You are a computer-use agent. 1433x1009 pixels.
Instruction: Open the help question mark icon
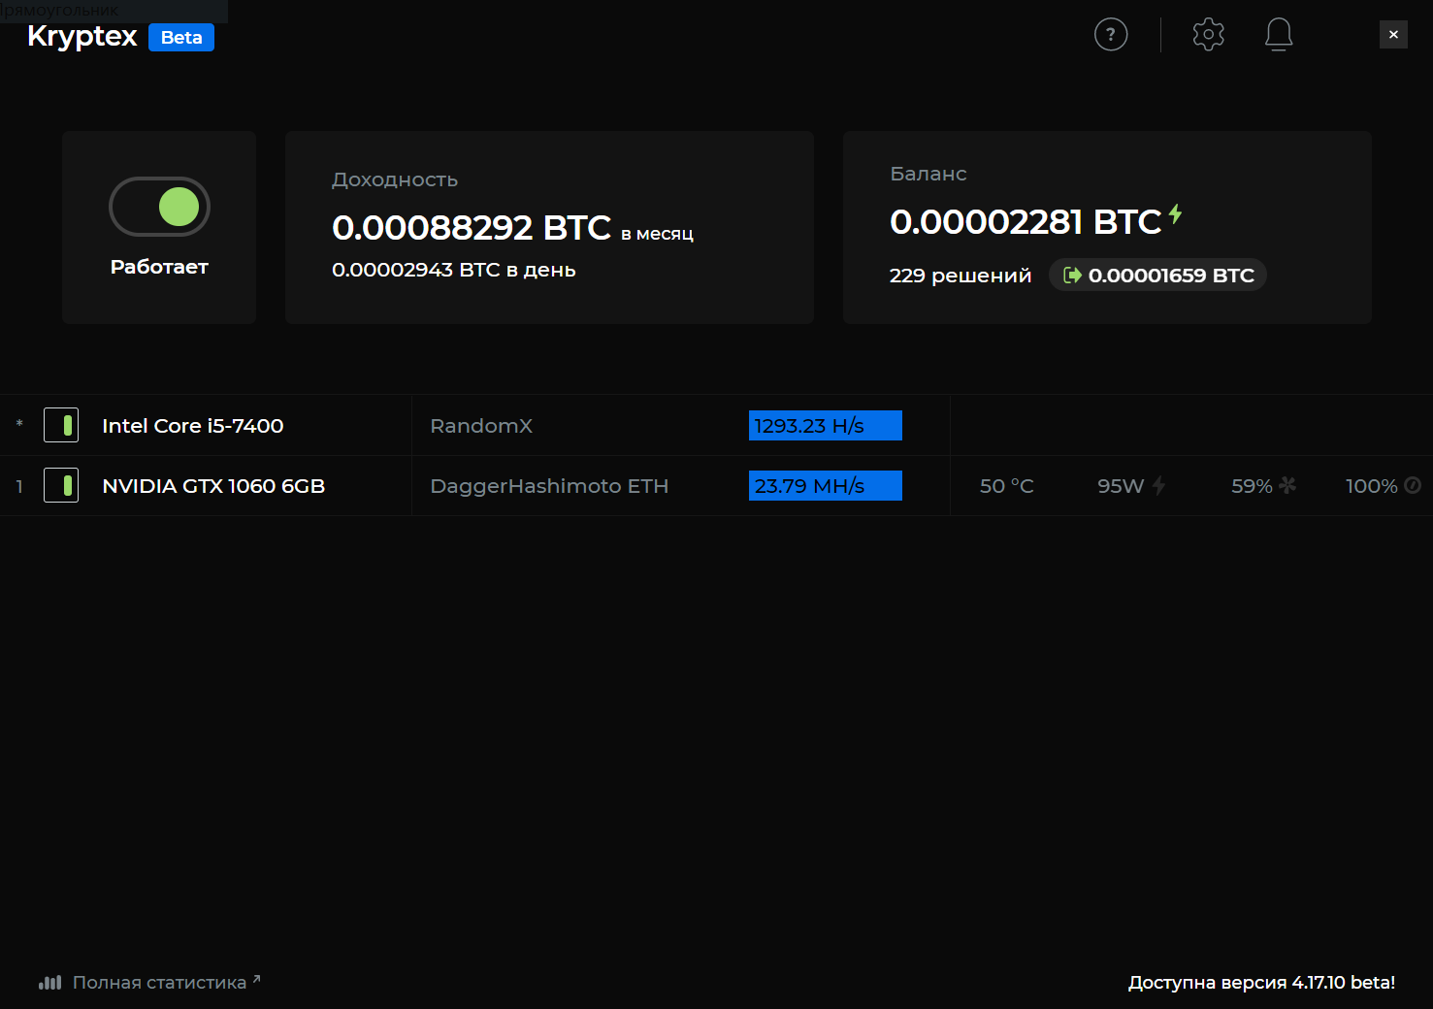pos(1111,35)
